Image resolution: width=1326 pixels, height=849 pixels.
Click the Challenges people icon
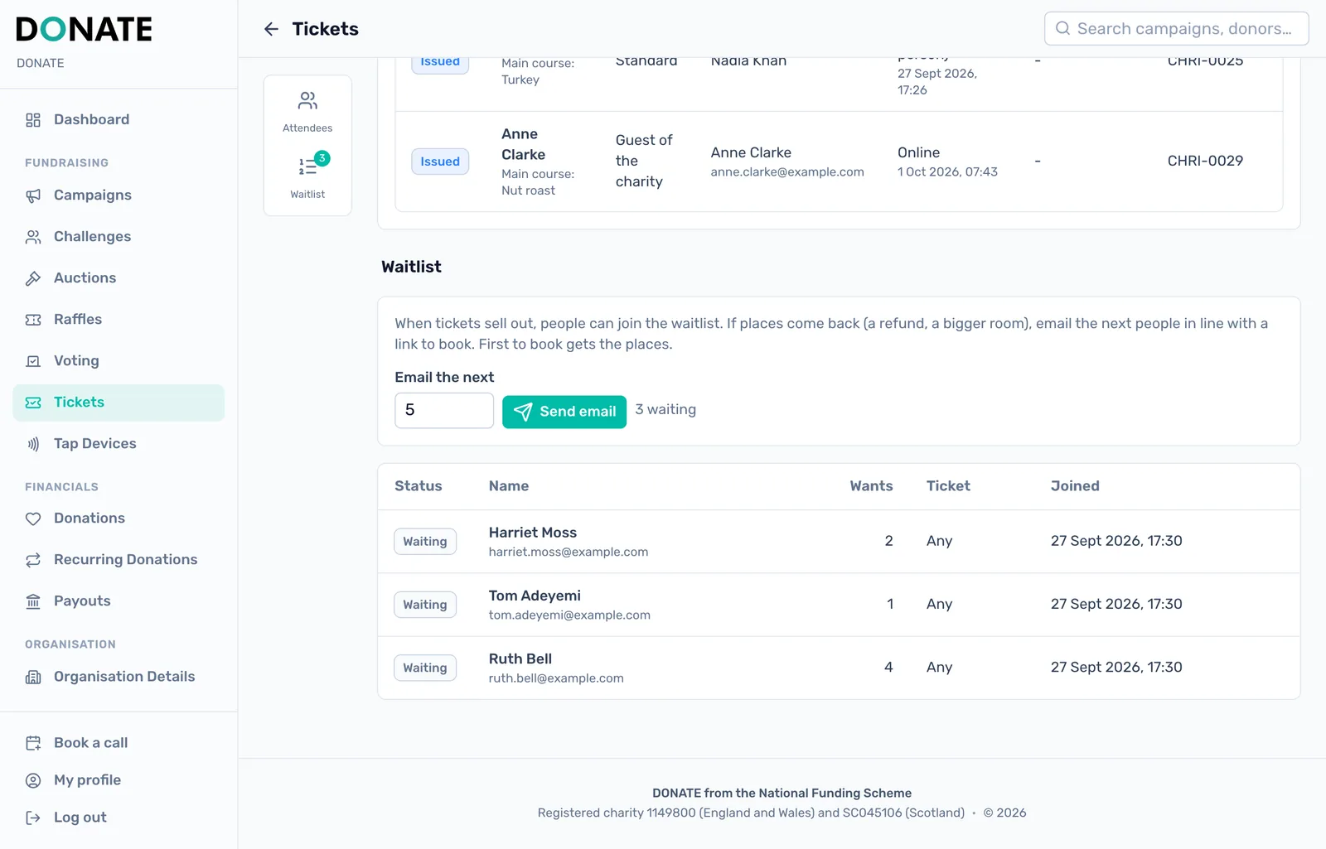[x=33, y=237]
